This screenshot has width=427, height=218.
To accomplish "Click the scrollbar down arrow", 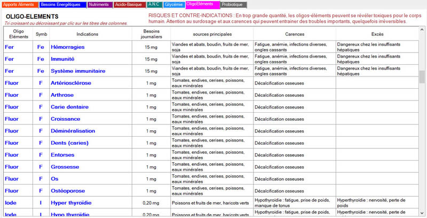I will [422, 213].
